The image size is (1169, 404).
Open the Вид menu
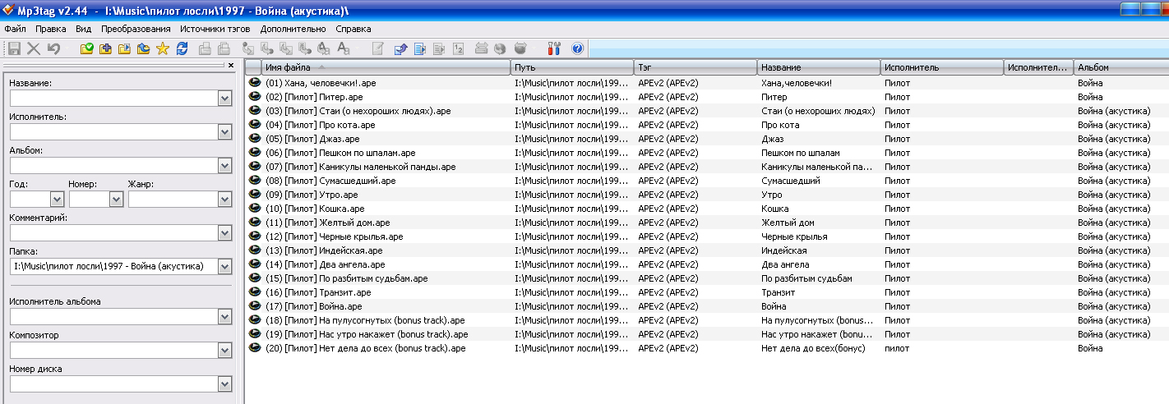point(83,29)
